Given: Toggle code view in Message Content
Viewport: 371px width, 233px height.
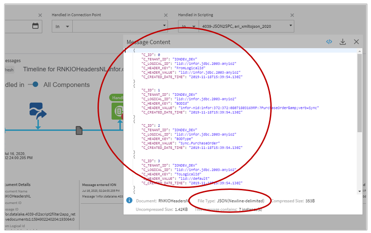Looking at the screenshot, I should 329,42.
